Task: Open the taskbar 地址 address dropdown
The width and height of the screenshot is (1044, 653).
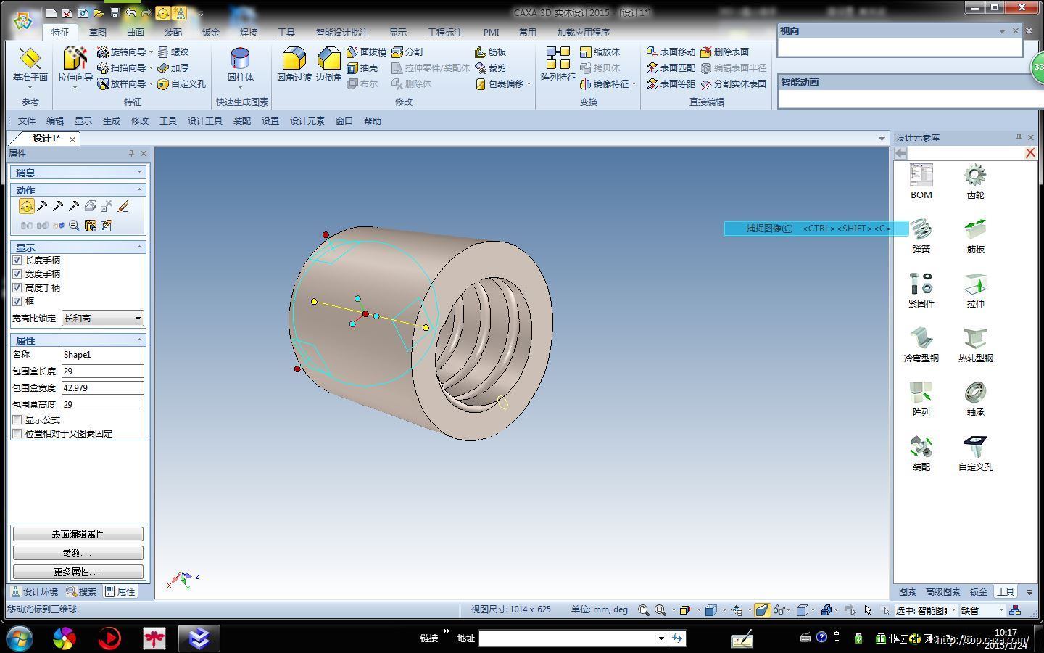Action: coord(661,638)
